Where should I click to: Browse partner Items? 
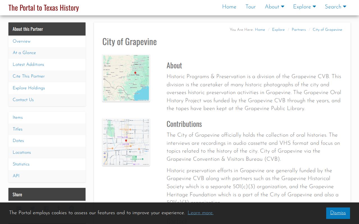47,117
